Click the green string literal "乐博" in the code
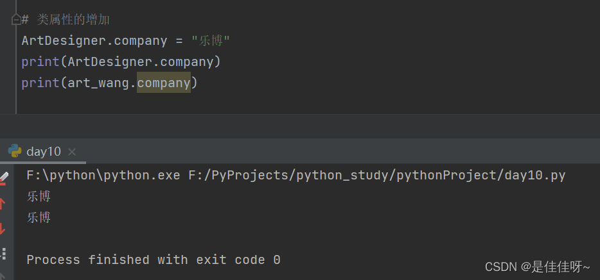 tap(211, 40)
